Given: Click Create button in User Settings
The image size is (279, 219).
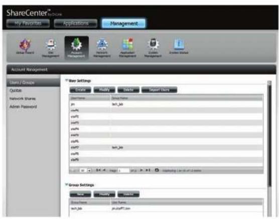Looking at the screenshot, I should click(80, 90).
